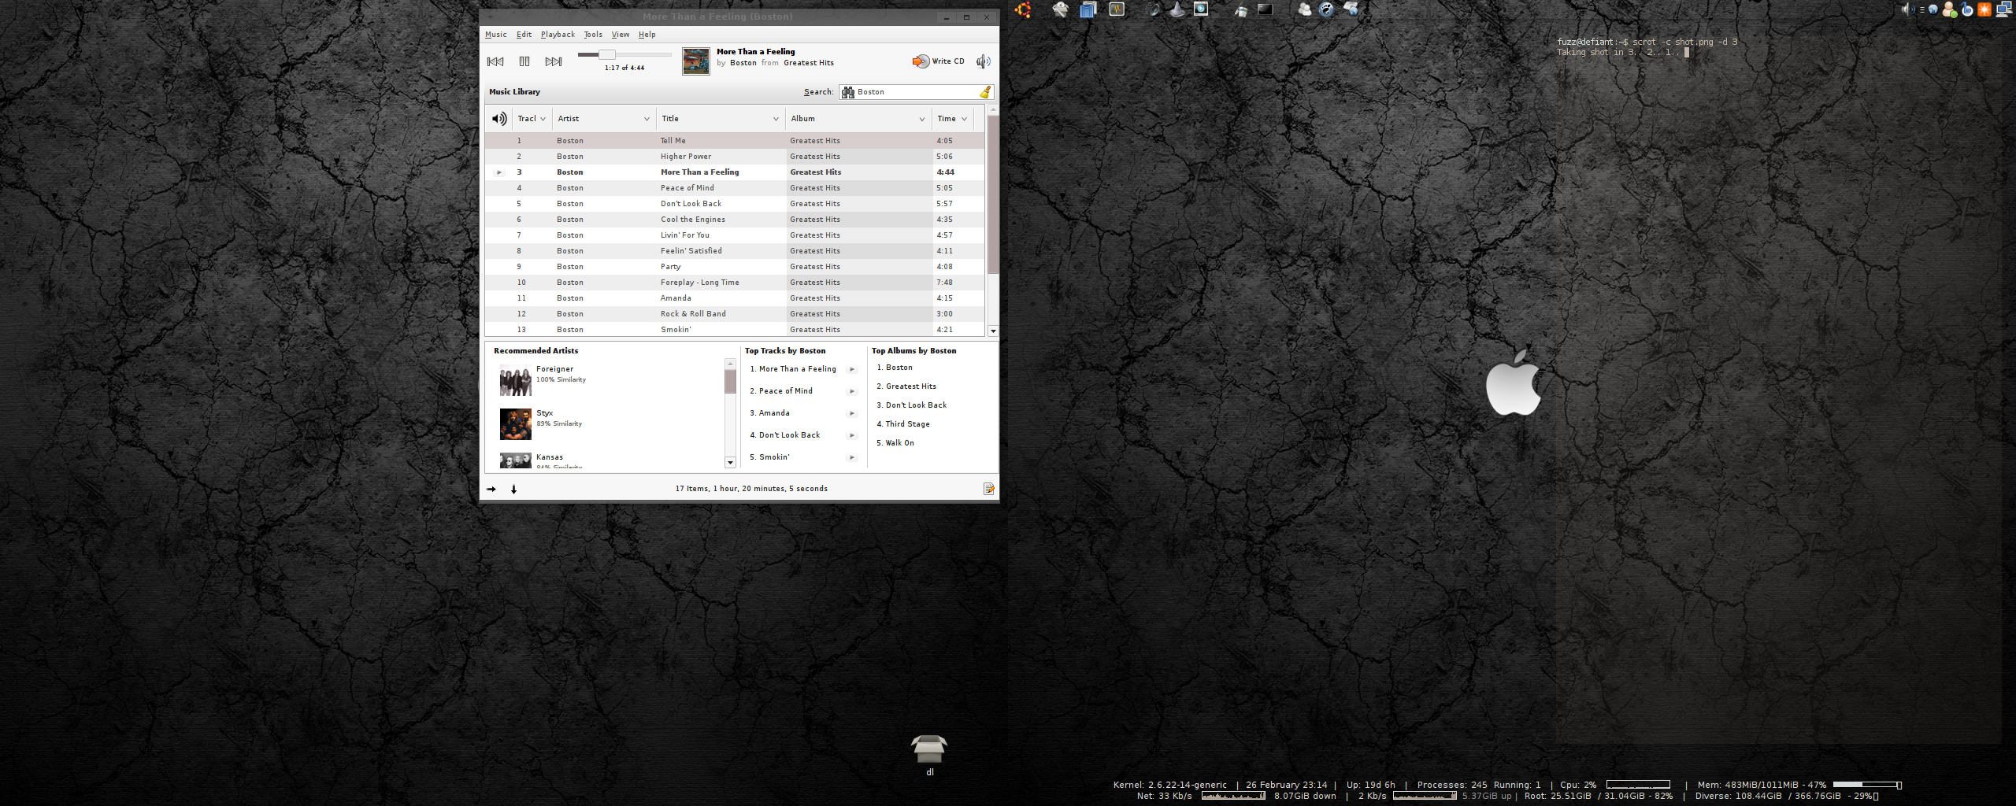The height and width of the screenshot is (806, 2016).
Task: Skip to the next track
Action: (554, 61)
